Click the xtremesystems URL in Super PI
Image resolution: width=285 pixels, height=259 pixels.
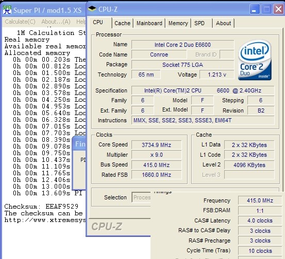[45, 220]
